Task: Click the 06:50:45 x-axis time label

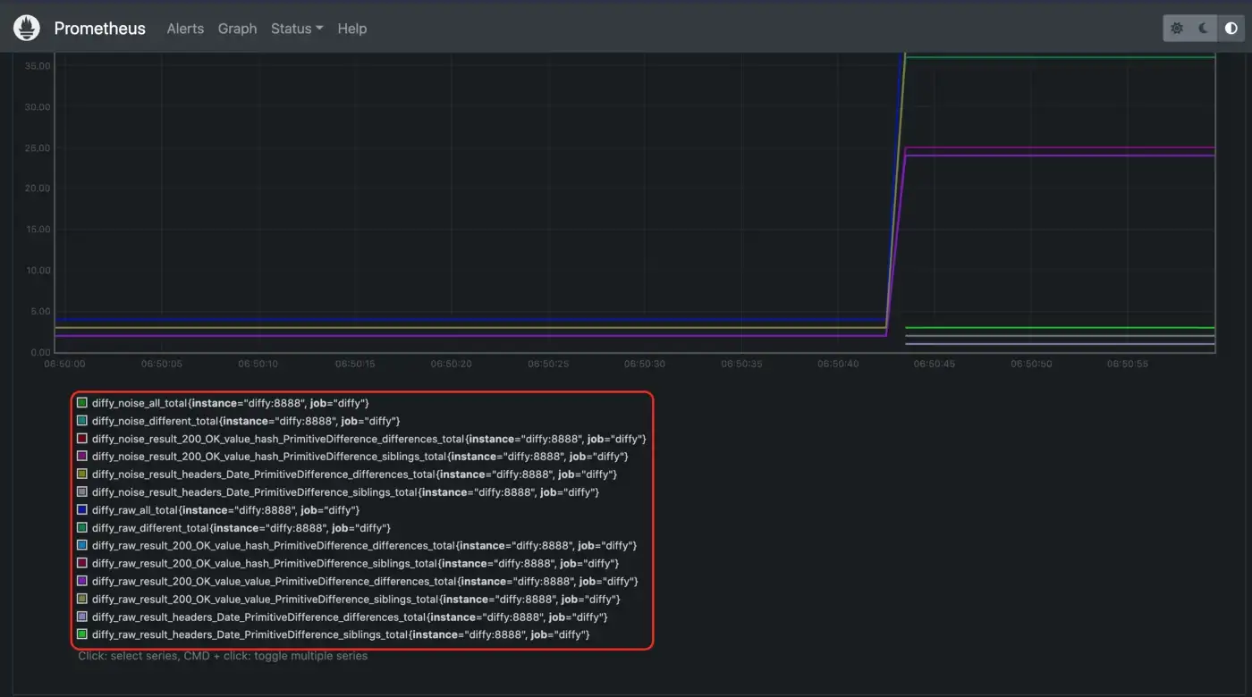Action: click(935, 365)
